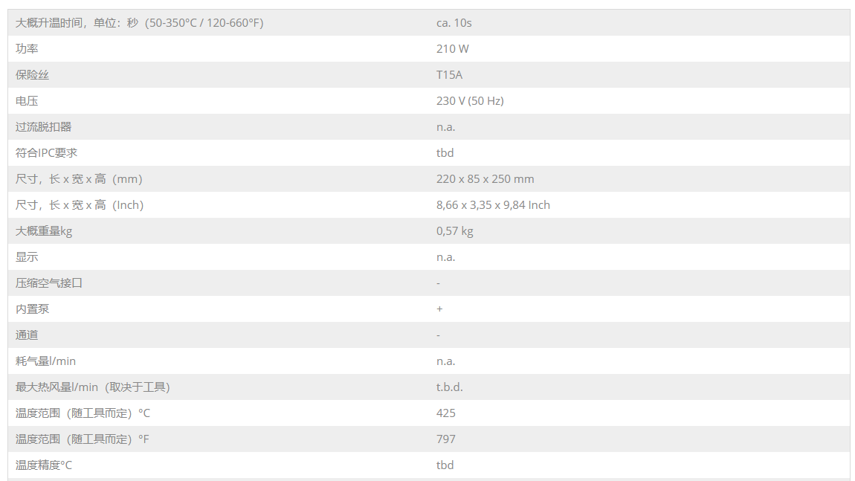Click the plus sign beside 内置泵

coord(439,309)
